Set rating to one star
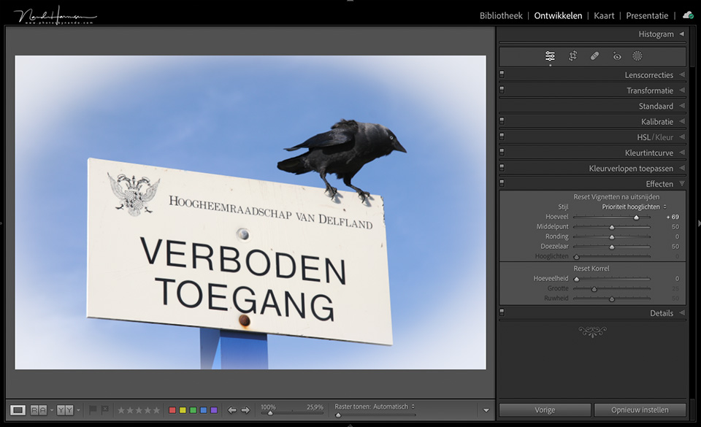This screenshot has height=427, width=701. [x=121, y=410]
